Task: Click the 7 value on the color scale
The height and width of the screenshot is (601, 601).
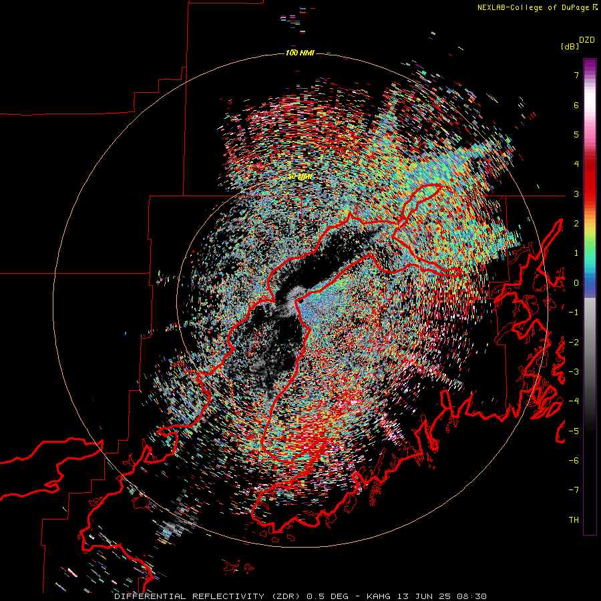Action: point(576,75)
